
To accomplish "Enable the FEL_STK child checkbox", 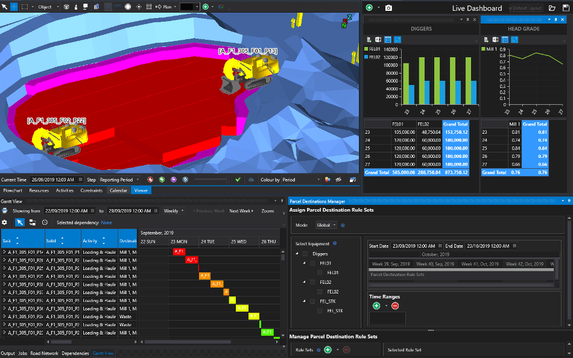I will click(x=320, y=311).
